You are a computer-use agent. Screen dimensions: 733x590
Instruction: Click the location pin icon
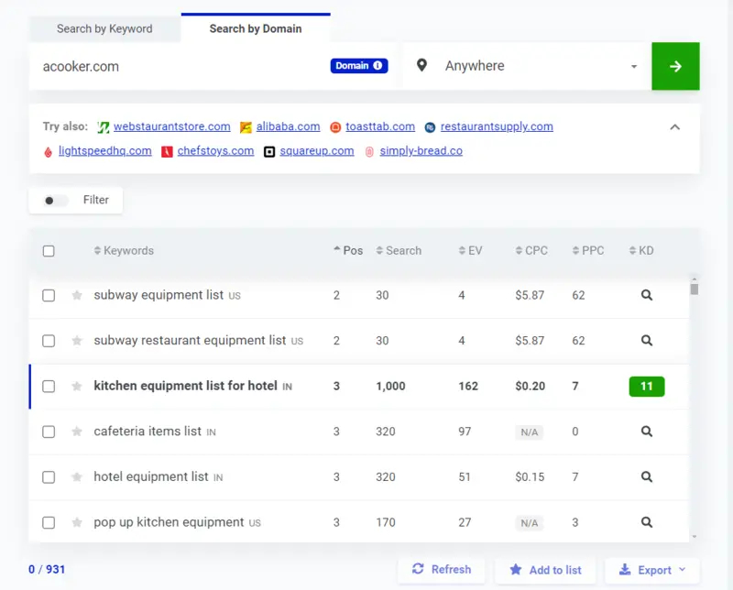click(x=421, y=65)
